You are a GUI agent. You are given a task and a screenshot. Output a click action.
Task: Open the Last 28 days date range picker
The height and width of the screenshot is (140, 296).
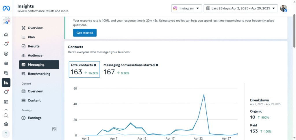[x=240, y=8]
